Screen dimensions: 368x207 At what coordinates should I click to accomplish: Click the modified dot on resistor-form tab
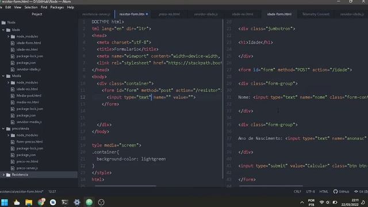147,14
